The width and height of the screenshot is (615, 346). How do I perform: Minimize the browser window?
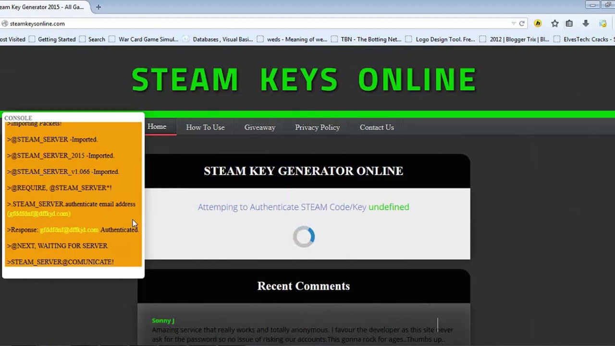point(592,5)
